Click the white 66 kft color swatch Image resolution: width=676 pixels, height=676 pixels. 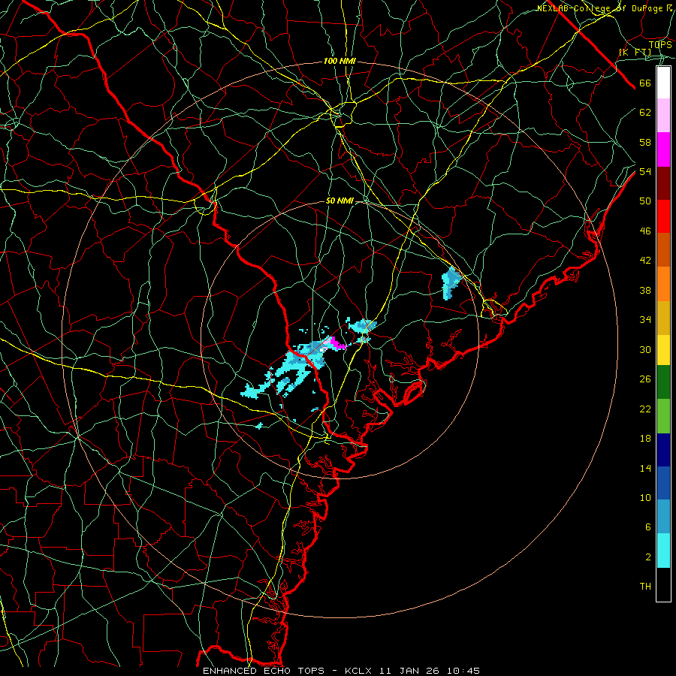point(663,83)
